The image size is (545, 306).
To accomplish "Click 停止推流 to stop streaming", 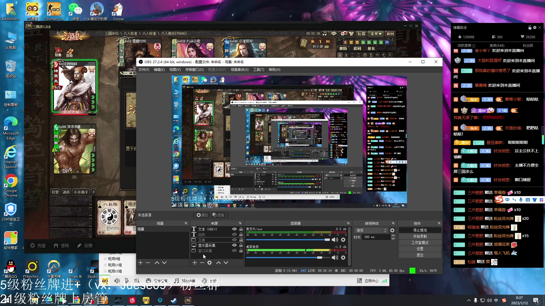I will click(420, 230).
